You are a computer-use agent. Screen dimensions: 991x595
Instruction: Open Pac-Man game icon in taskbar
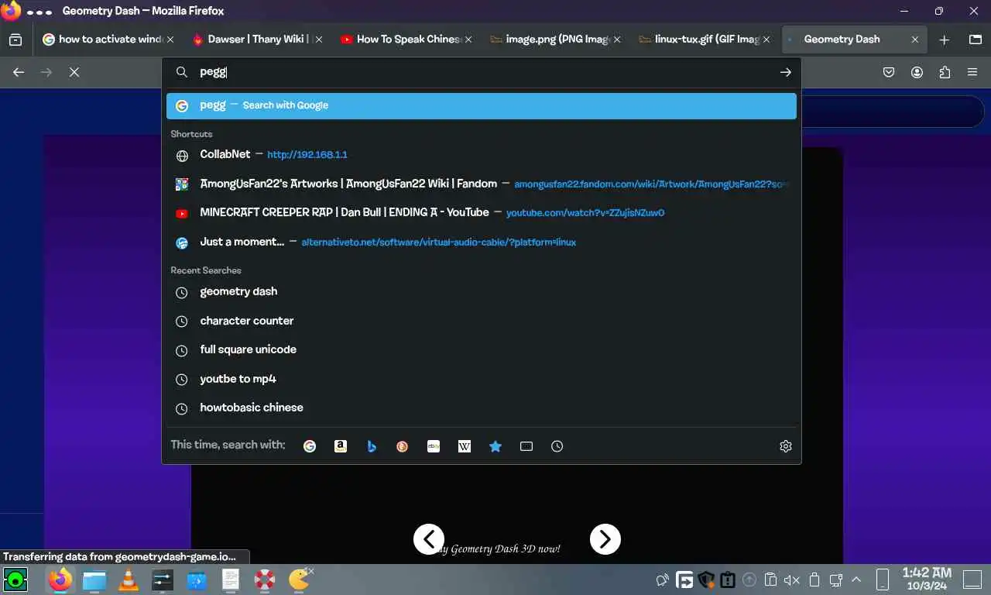pyautogui.click(x=299, y=580)
